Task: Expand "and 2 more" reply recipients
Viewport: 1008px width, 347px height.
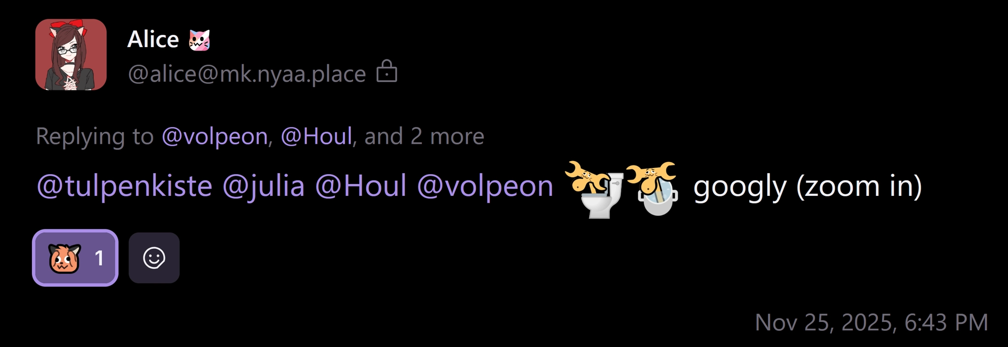Action: pos(424,136)
